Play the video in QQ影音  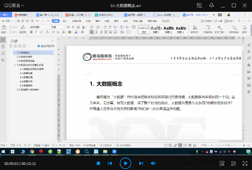(x=126, y=163)
